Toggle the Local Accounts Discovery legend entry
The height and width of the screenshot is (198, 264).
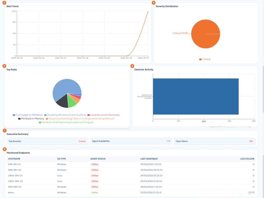(x=103, y=115)
